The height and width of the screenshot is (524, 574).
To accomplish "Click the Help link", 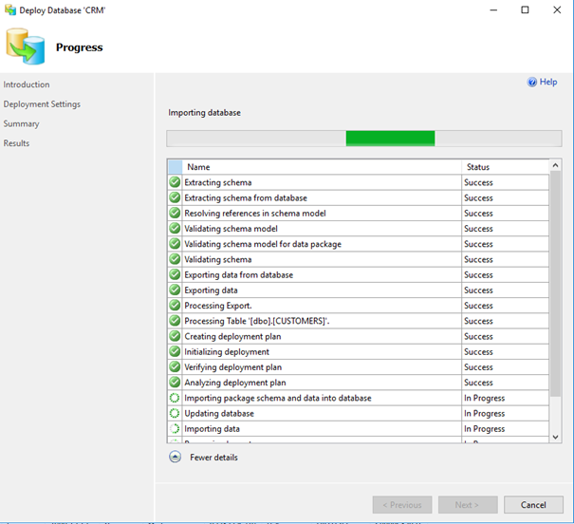I will point(548,82).
